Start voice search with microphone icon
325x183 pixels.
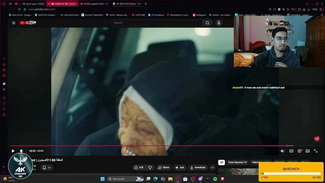[219, 23]
